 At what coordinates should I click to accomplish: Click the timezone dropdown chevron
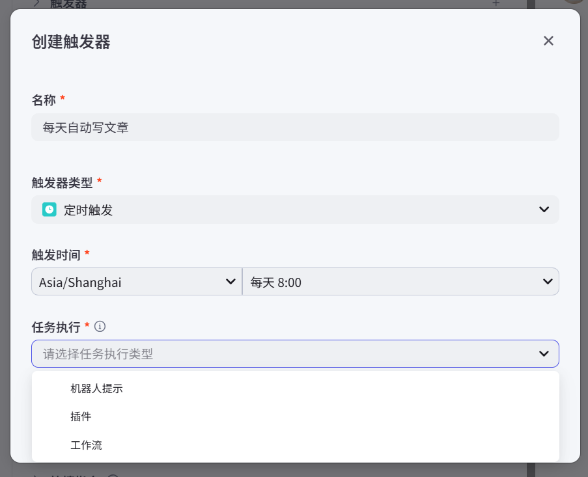tap(231, 281)
